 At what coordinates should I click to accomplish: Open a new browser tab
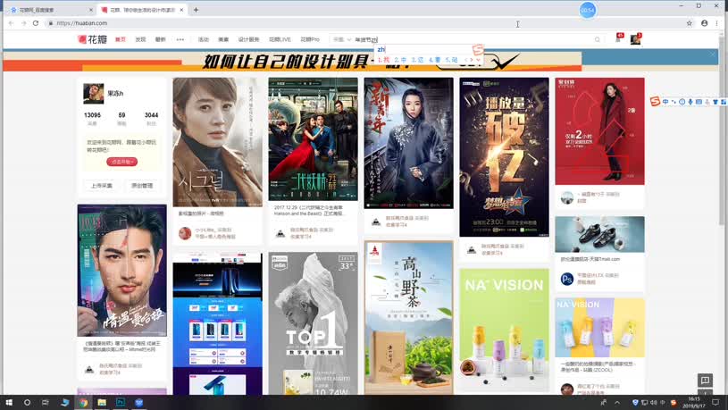click(196, 10)
